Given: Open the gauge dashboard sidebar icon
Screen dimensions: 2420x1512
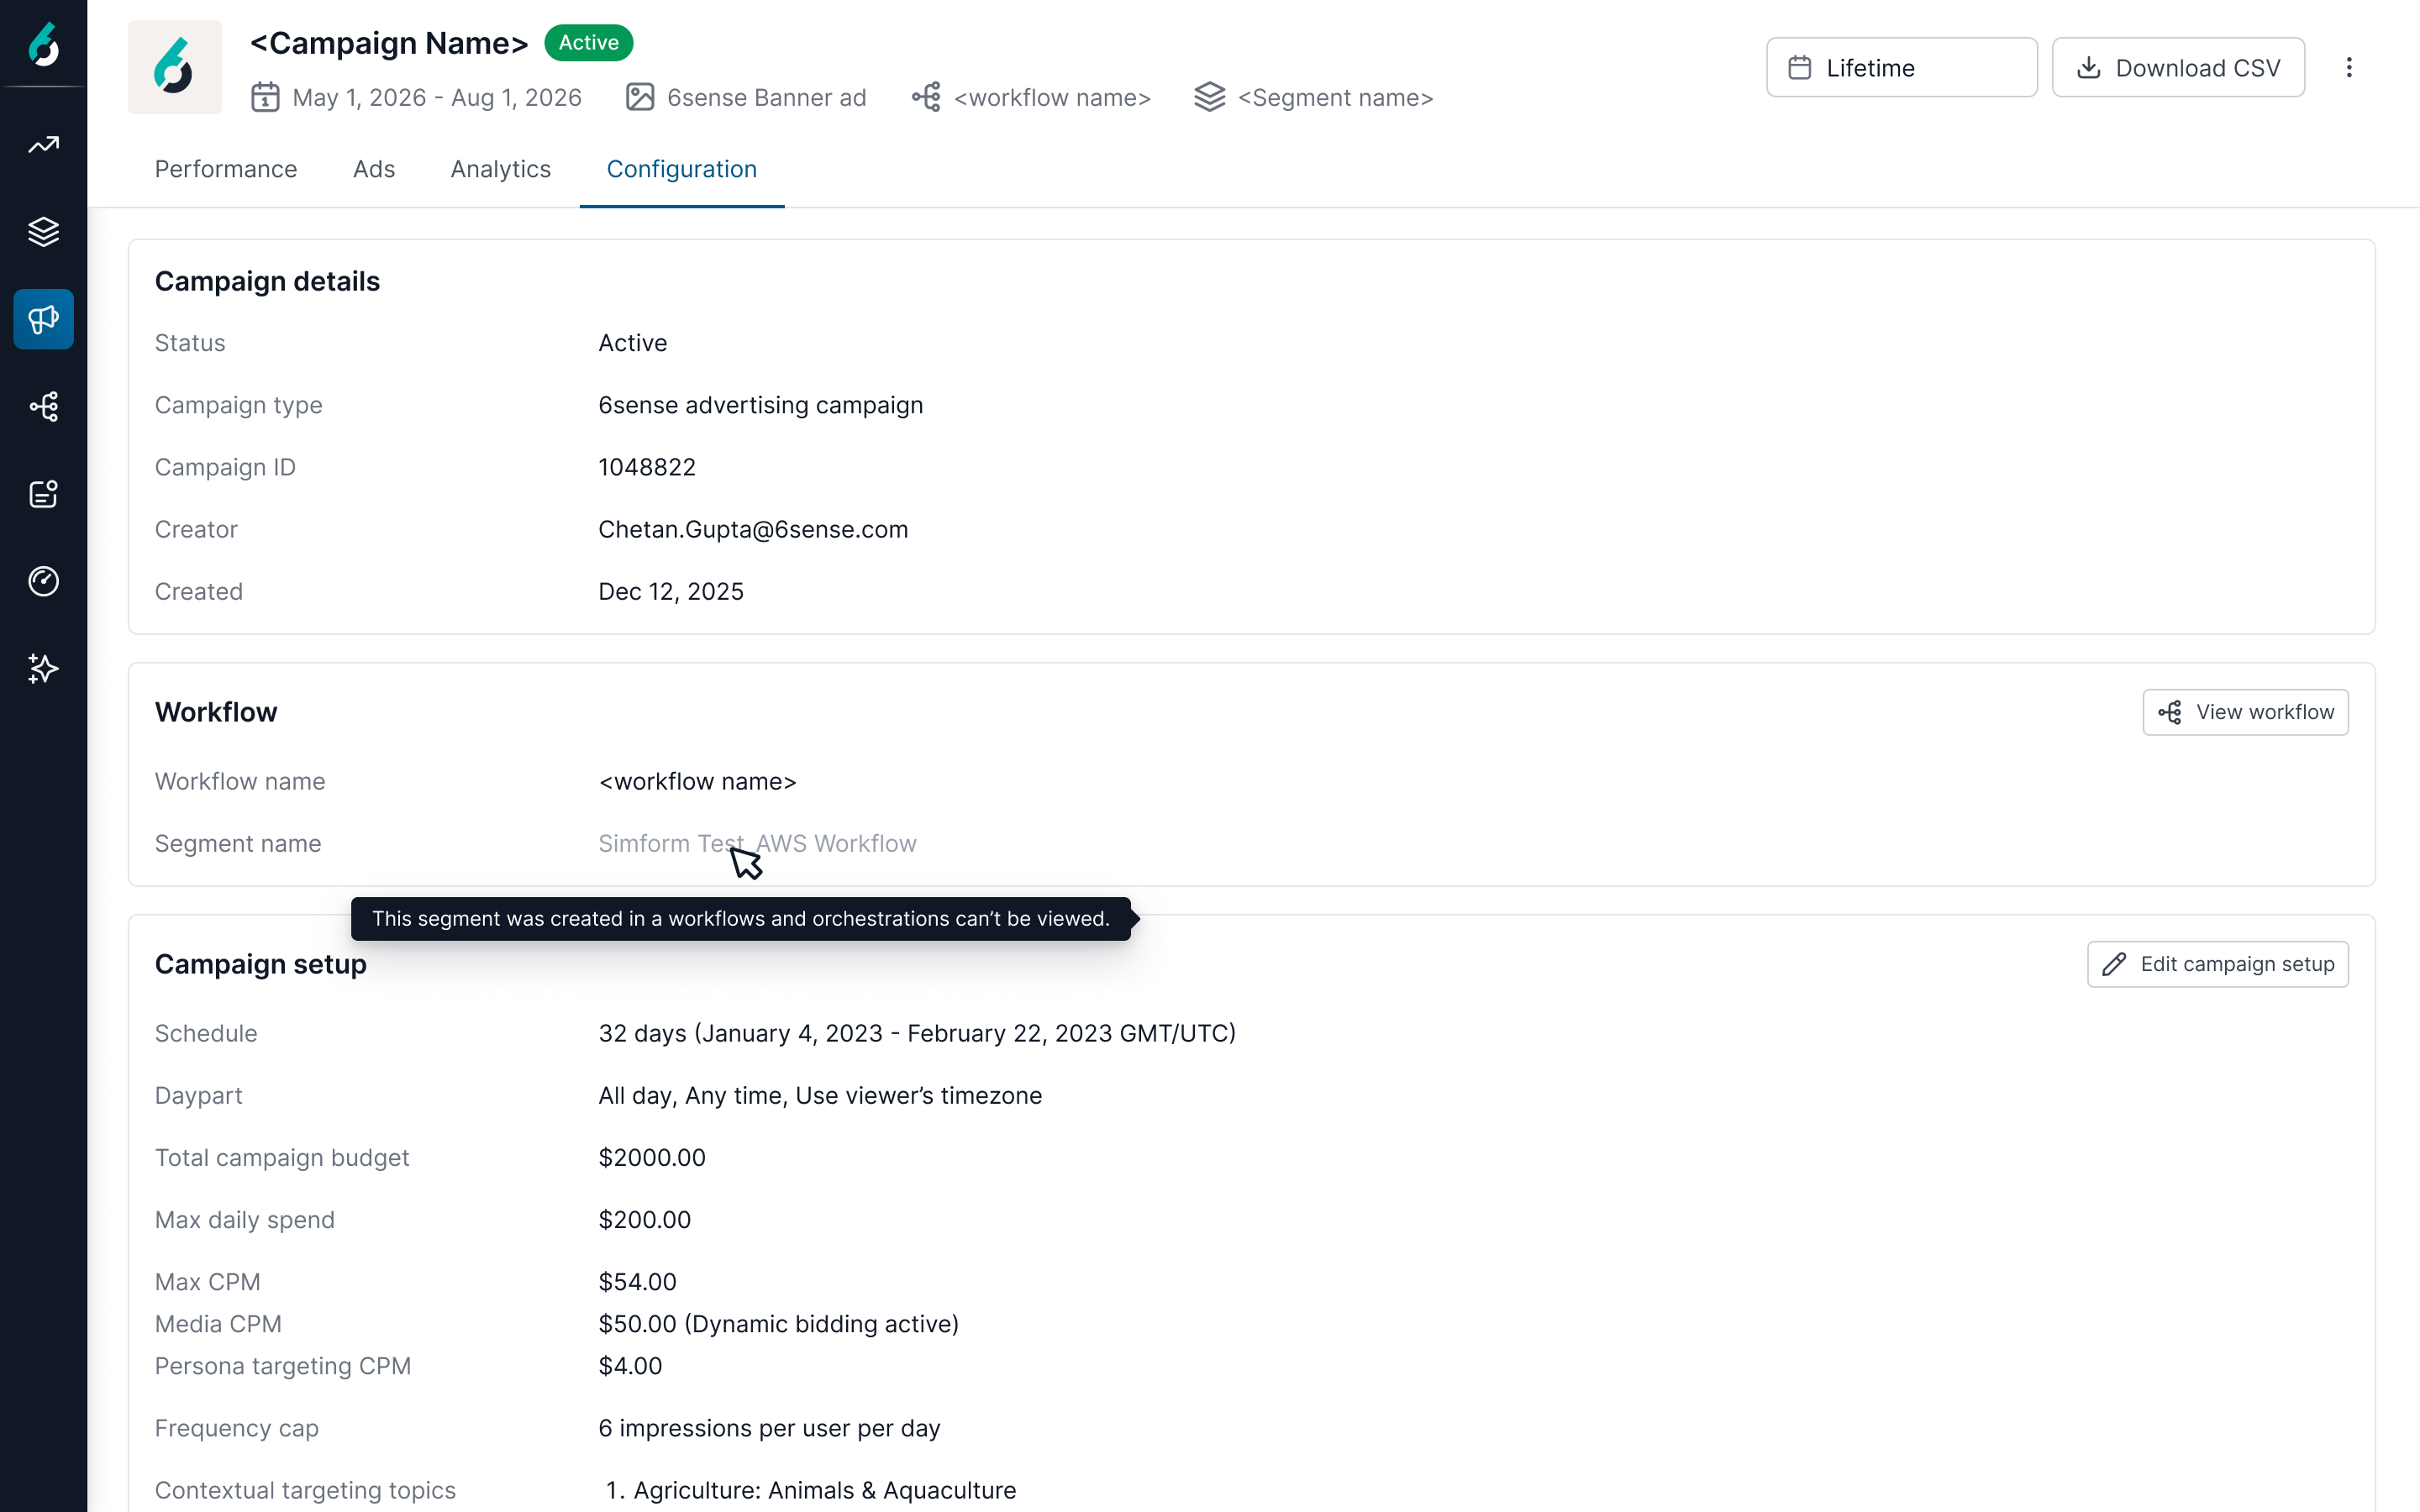Looking at the screenshot, I should [43, 581].
